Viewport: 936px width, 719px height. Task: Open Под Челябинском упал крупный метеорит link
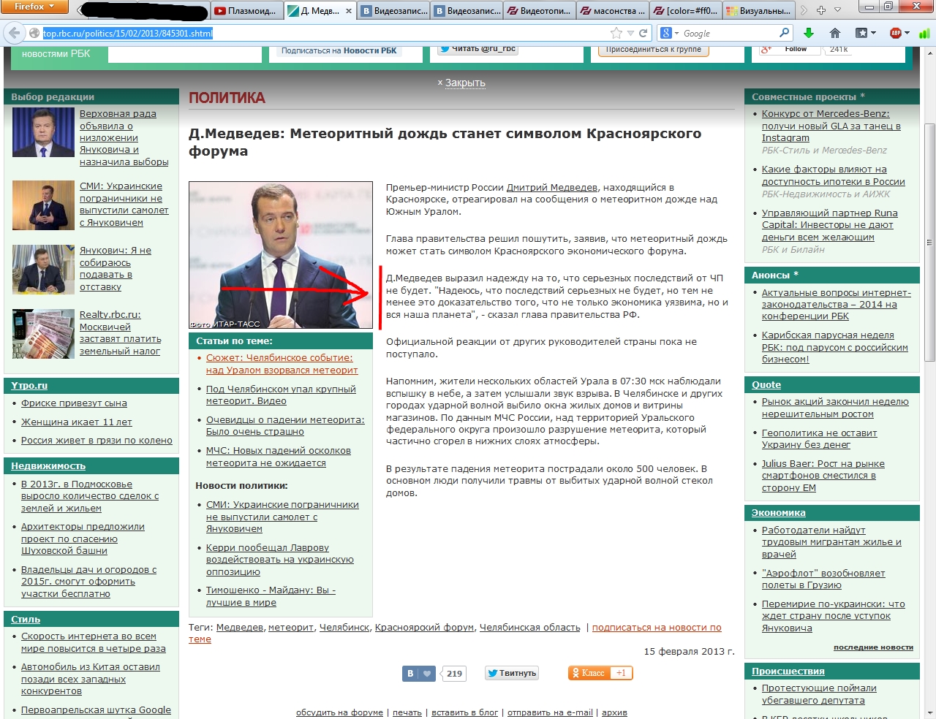point(281,395)
